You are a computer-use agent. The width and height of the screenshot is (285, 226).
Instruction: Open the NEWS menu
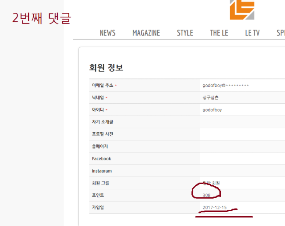click(x=108, y=33)
